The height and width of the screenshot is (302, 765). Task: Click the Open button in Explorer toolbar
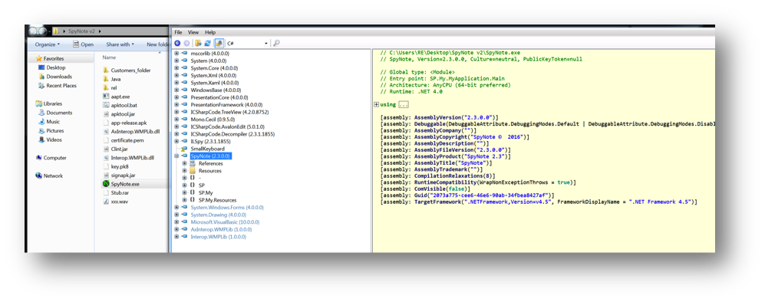click(x=83, y=44)
